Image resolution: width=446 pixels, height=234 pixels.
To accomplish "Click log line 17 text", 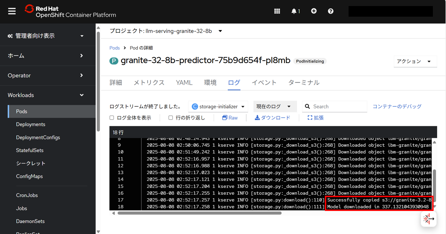I will pos(289,200).
